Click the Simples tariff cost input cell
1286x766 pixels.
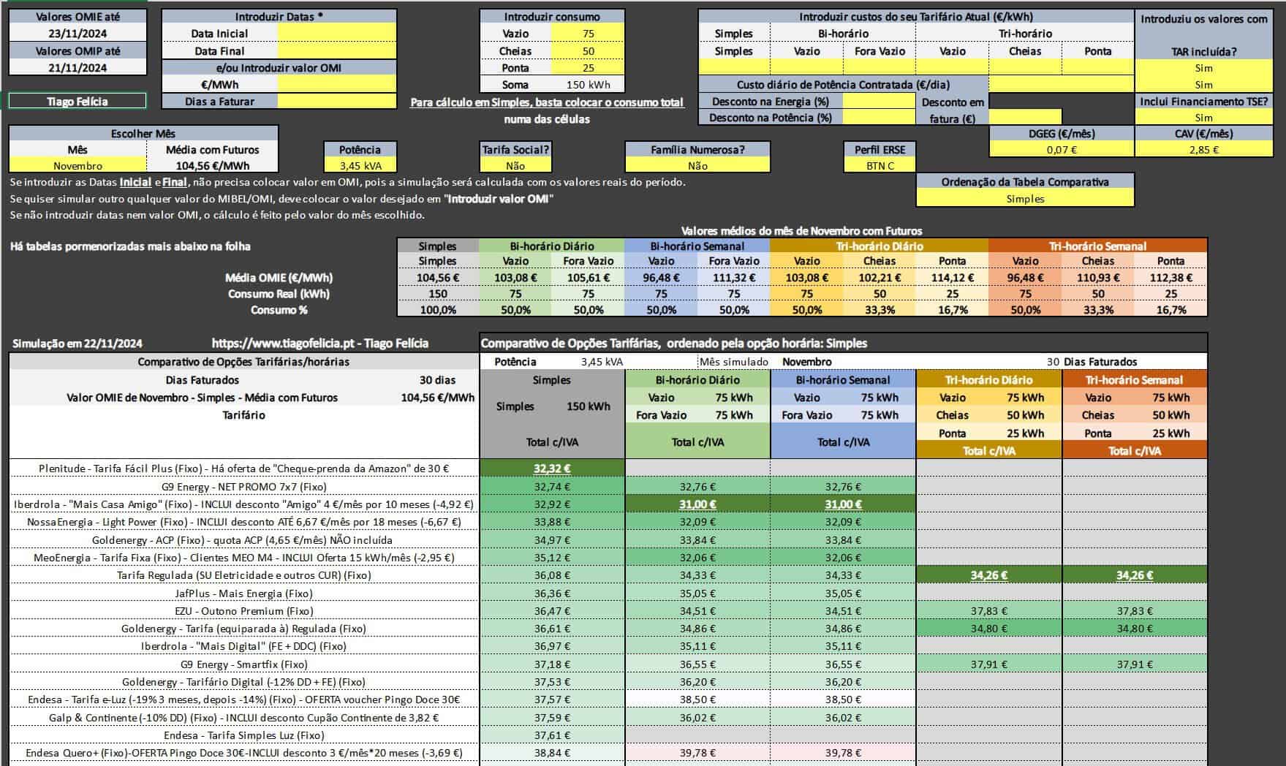pyautogui.click(x=733, y=67)
